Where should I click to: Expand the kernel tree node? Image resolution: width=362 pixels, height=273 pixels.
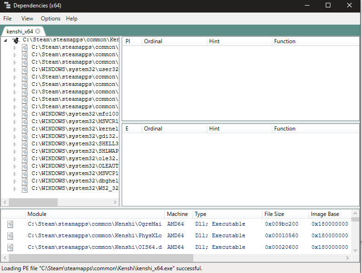pyautogui.click(x=15, y=130)
